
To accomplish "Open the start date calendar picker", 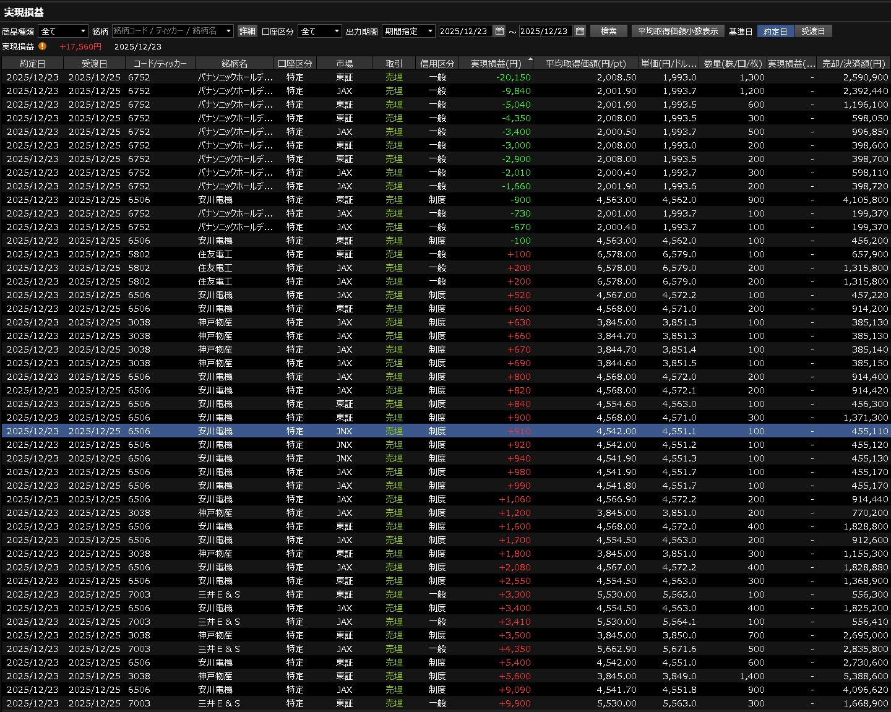I will (x=499, y=31).
